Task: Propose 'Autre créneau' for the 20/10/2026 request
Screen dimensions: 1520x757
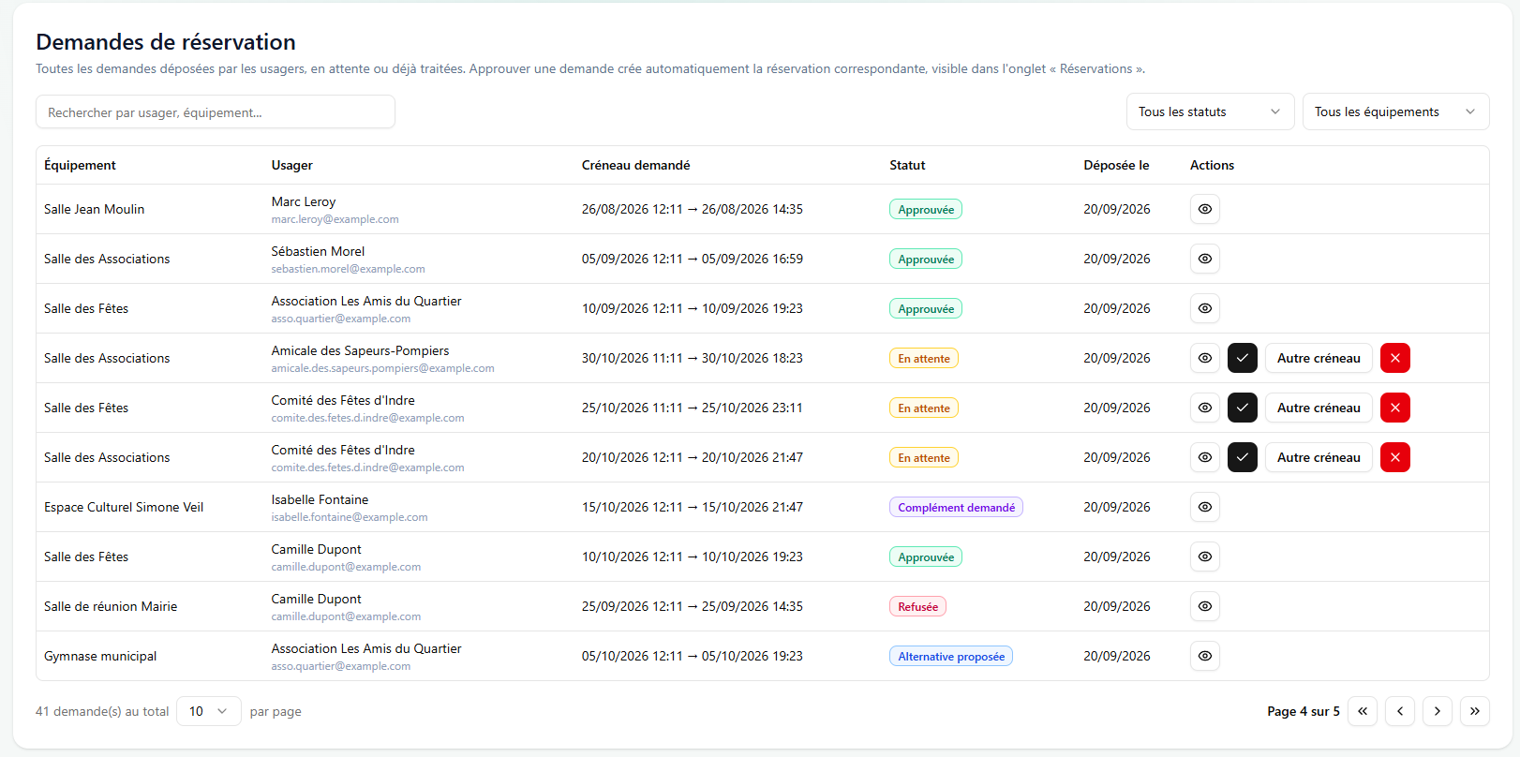Action: click(x=1319, y=457)
